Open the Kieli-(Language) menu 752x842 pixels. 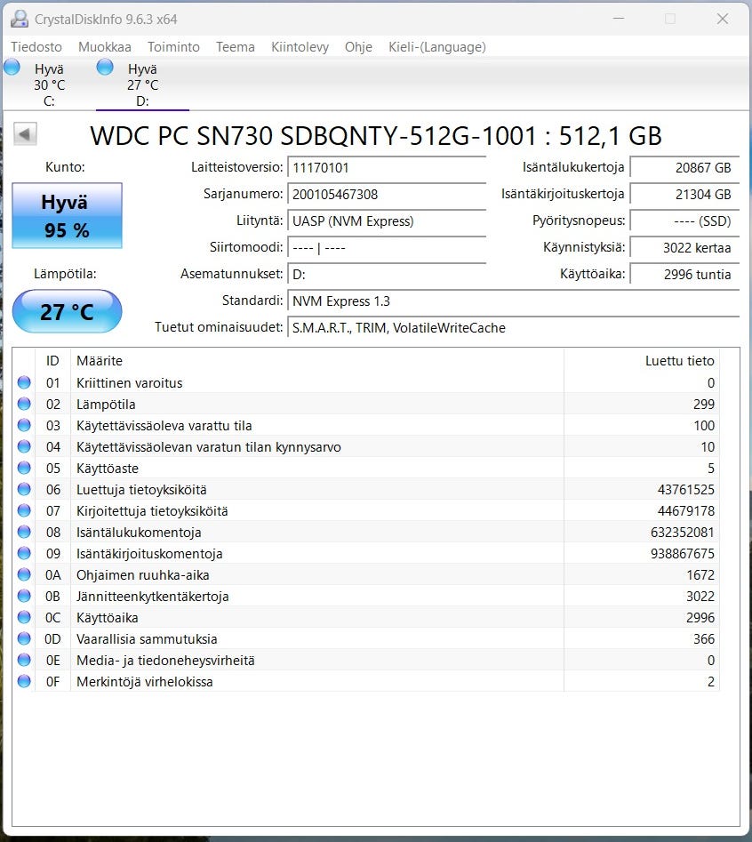437,47
